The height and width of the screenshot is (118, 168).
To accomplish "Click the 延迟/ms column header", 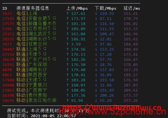I will tap(132, 8).
